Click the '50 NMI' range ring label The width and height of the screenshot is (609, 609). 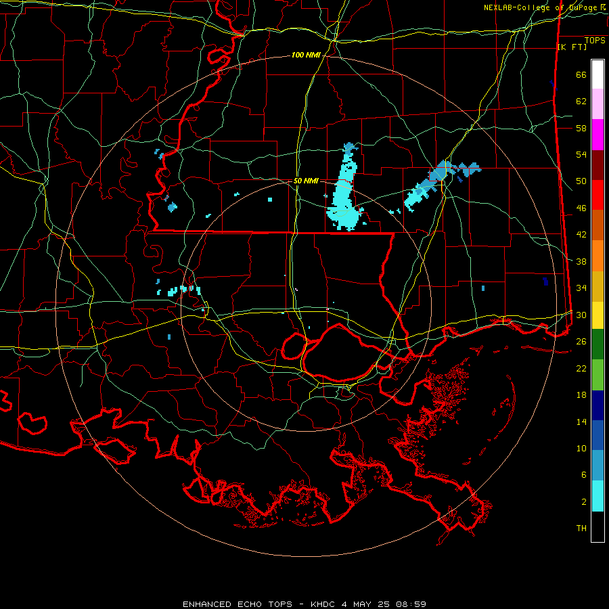click(306, 181)
